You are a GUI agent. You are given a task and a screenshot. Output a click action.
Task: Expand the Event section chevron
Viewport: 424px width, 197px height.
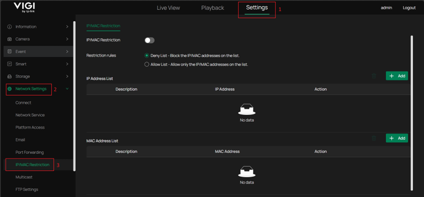pos(67,51)
